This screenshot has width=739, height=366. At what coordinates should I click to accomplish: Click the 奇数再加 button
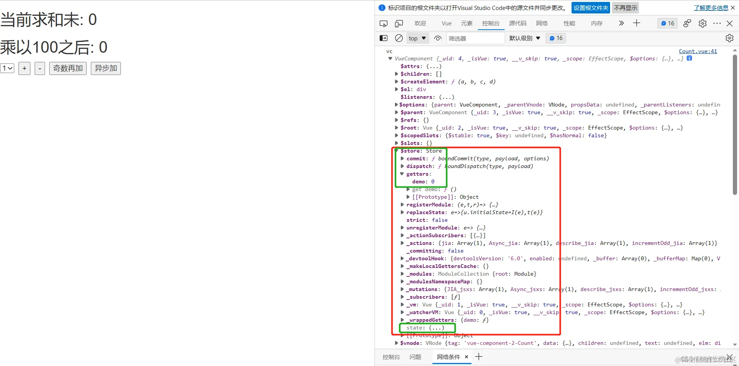point(68,68)
